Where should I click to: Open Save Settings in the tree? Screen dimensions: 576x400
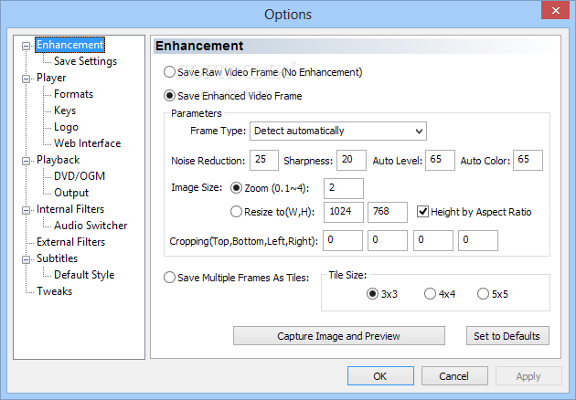tap(85, 61)
